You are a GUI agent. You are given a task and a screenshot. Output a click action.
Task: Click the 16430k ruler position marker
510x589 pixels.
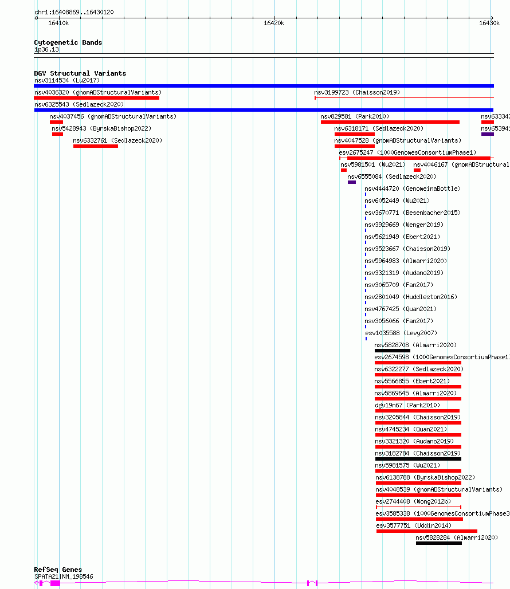tap(489, 23)
